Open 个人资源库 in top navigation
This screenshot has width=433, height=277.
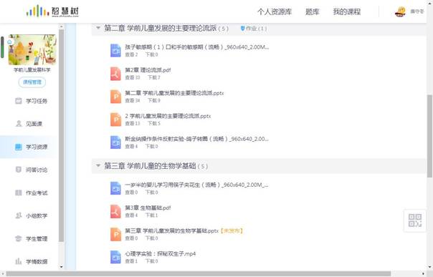[x=275, y=12]
